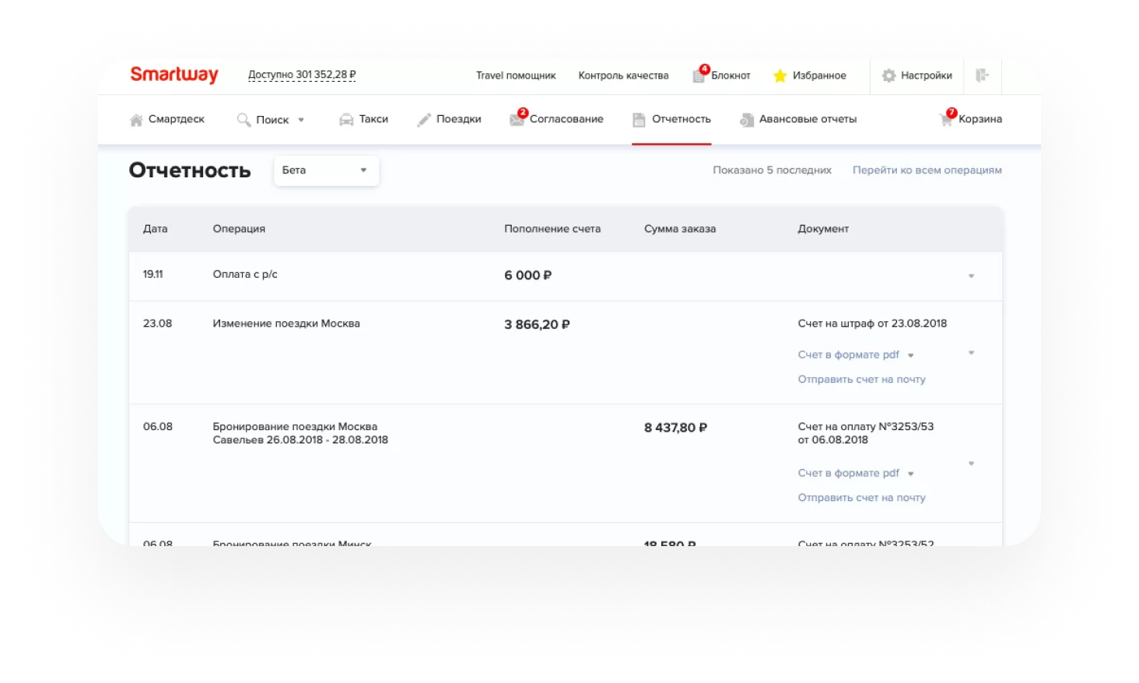Send 23.08 invoice via Отправить счет на почту
Image resolution: width=1139 pixels, height=683 pixels.
[861, 380]
